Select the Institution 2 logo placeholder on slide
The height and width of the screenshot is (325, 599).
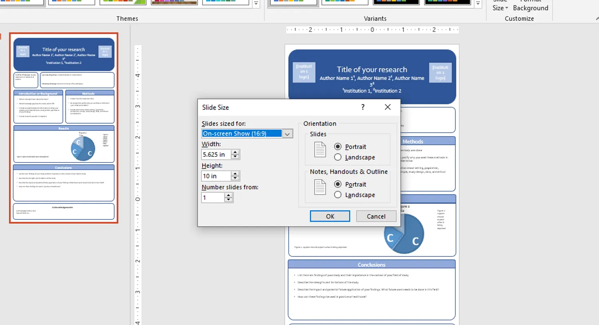(x=440, y=72)
